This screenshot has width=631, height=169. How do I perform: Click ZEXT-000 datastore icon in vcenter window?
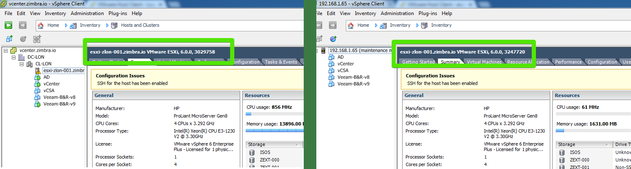coord(252,160)
